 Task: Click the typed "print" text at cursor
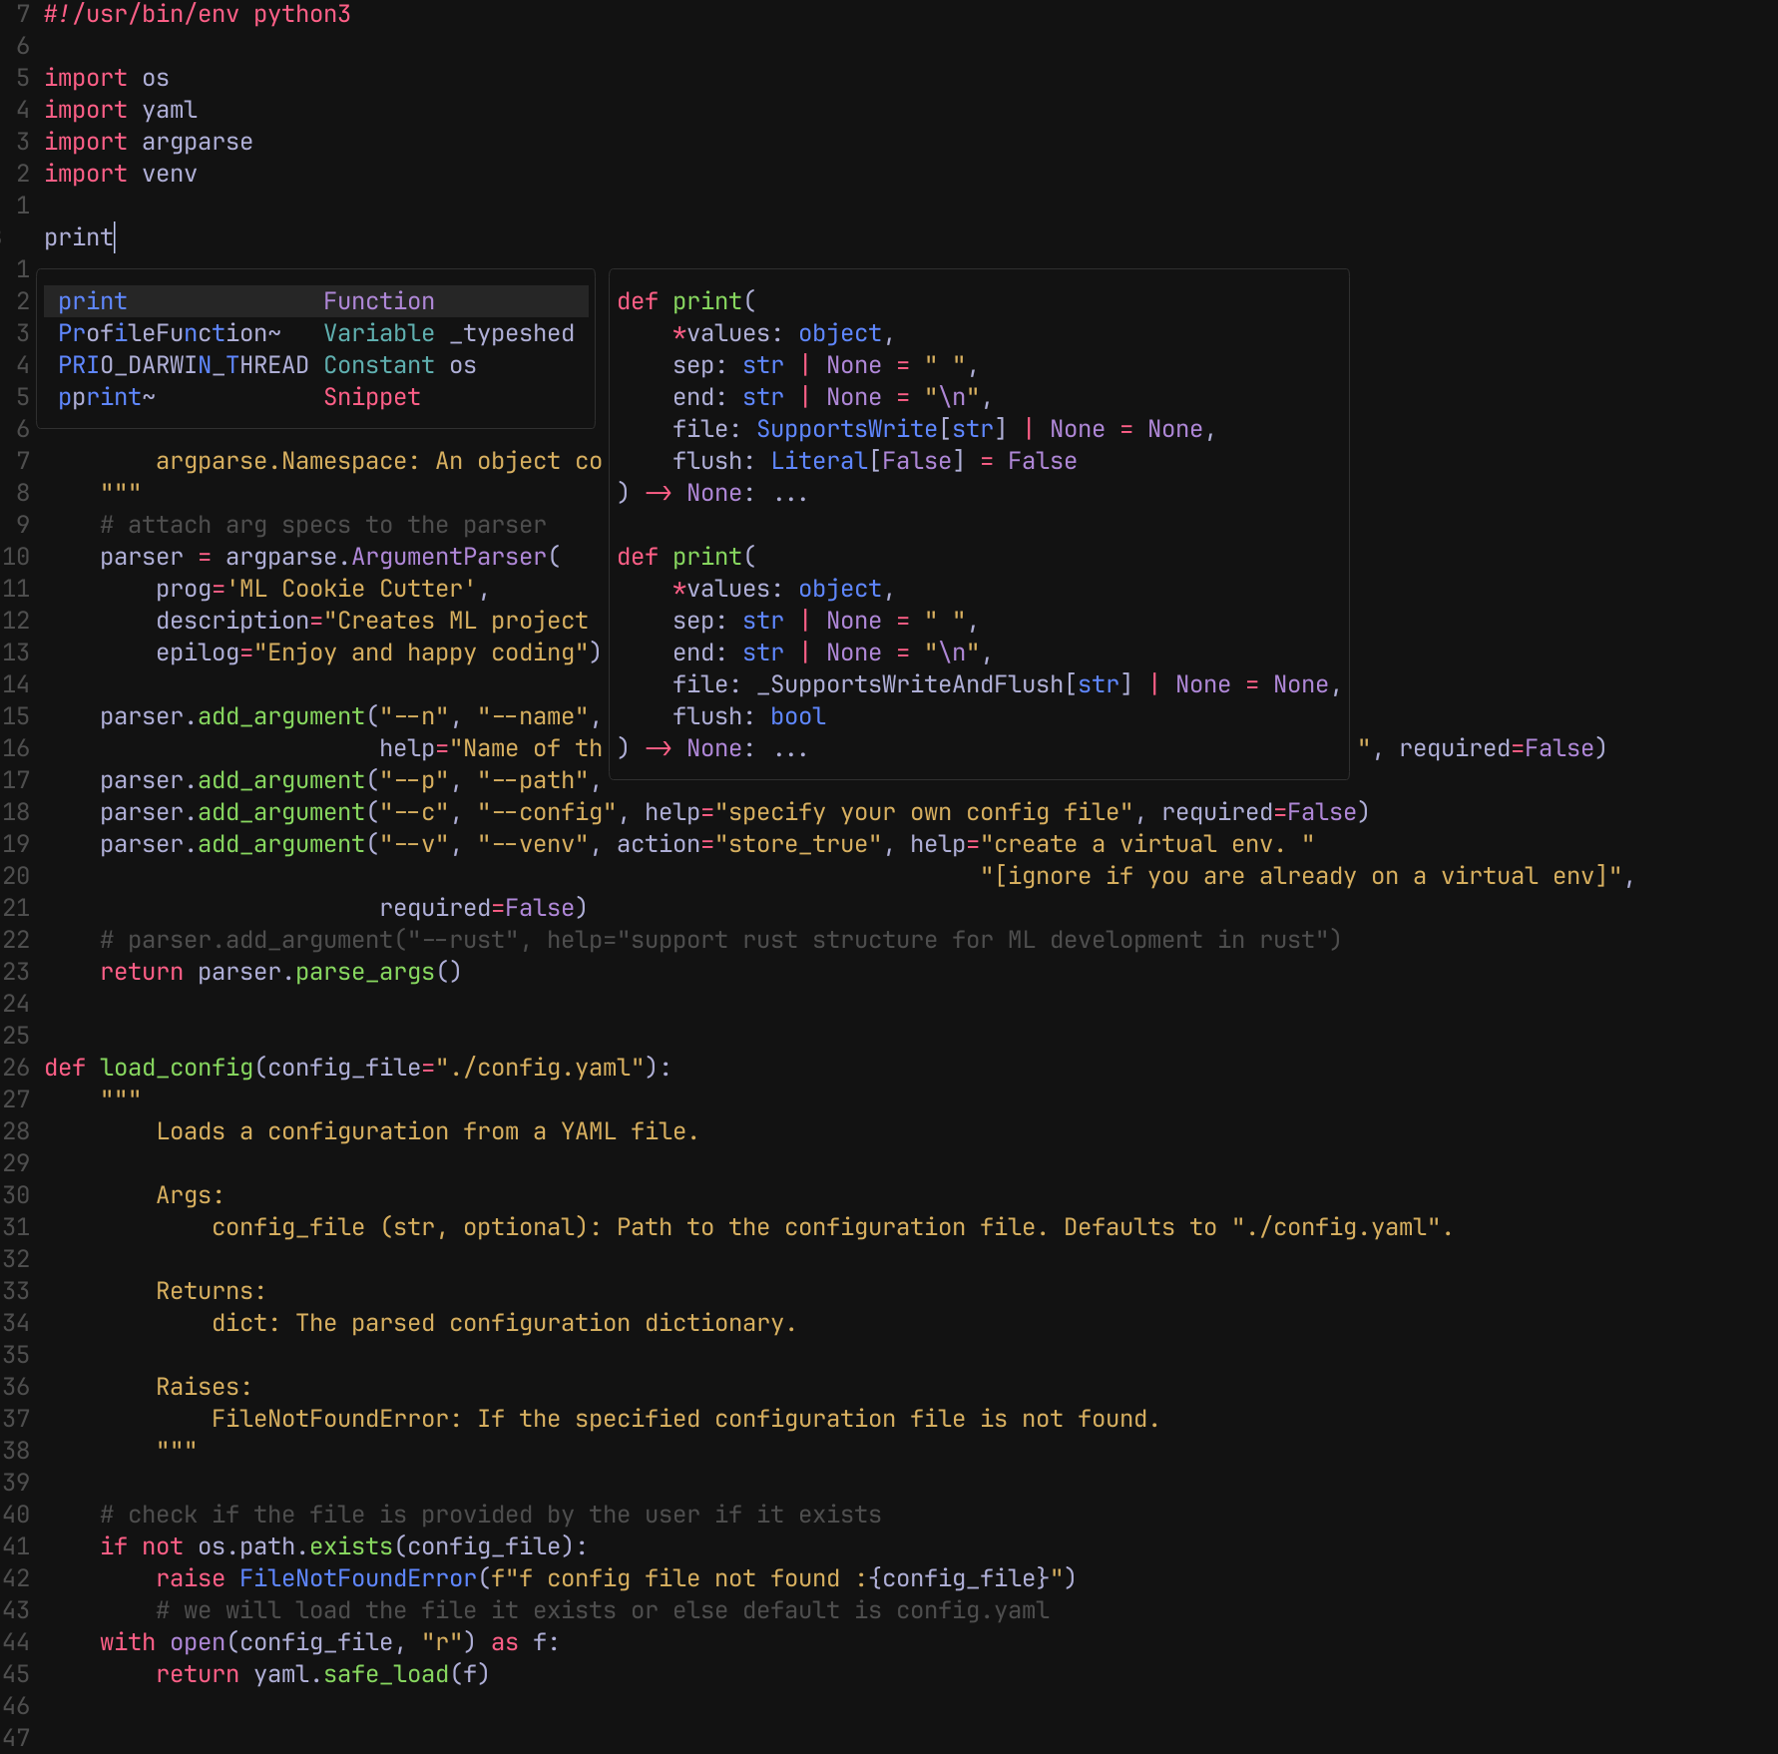(78, 237)
